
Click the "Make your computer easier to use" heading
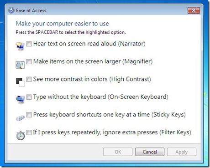coord(63,24)
